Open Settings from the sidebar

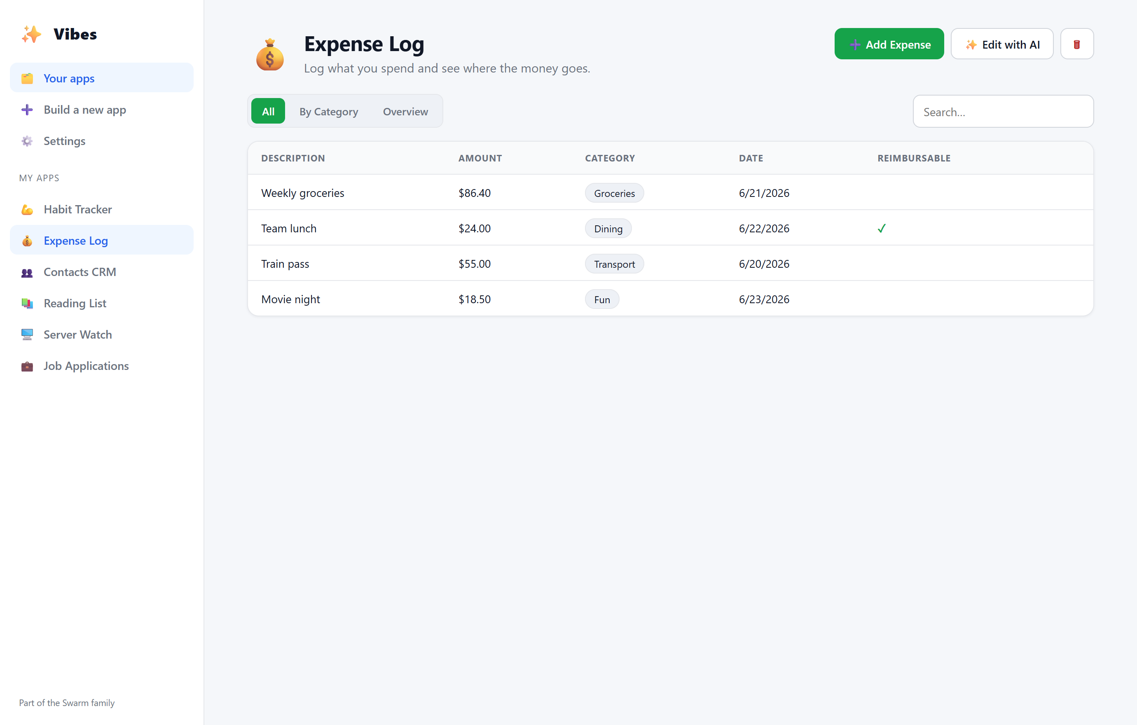[x=101, y=141]
